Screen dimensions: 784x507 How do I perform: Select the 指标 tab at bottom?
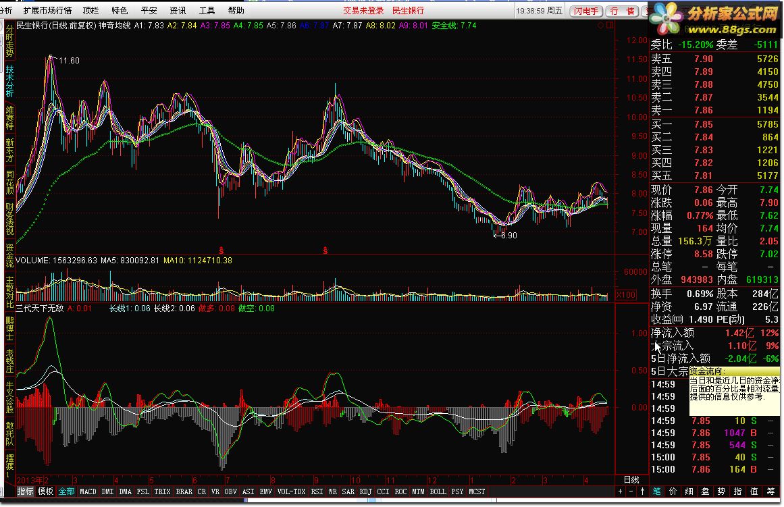coord(25,491)
